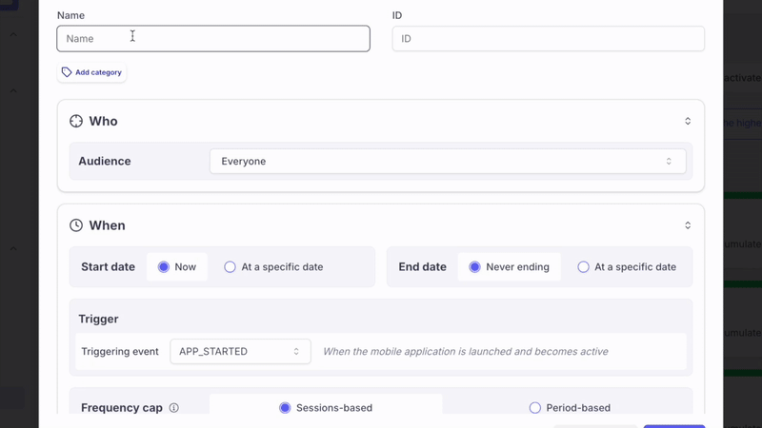Collapse the Who section using its chevron

(x=688, y=122)
